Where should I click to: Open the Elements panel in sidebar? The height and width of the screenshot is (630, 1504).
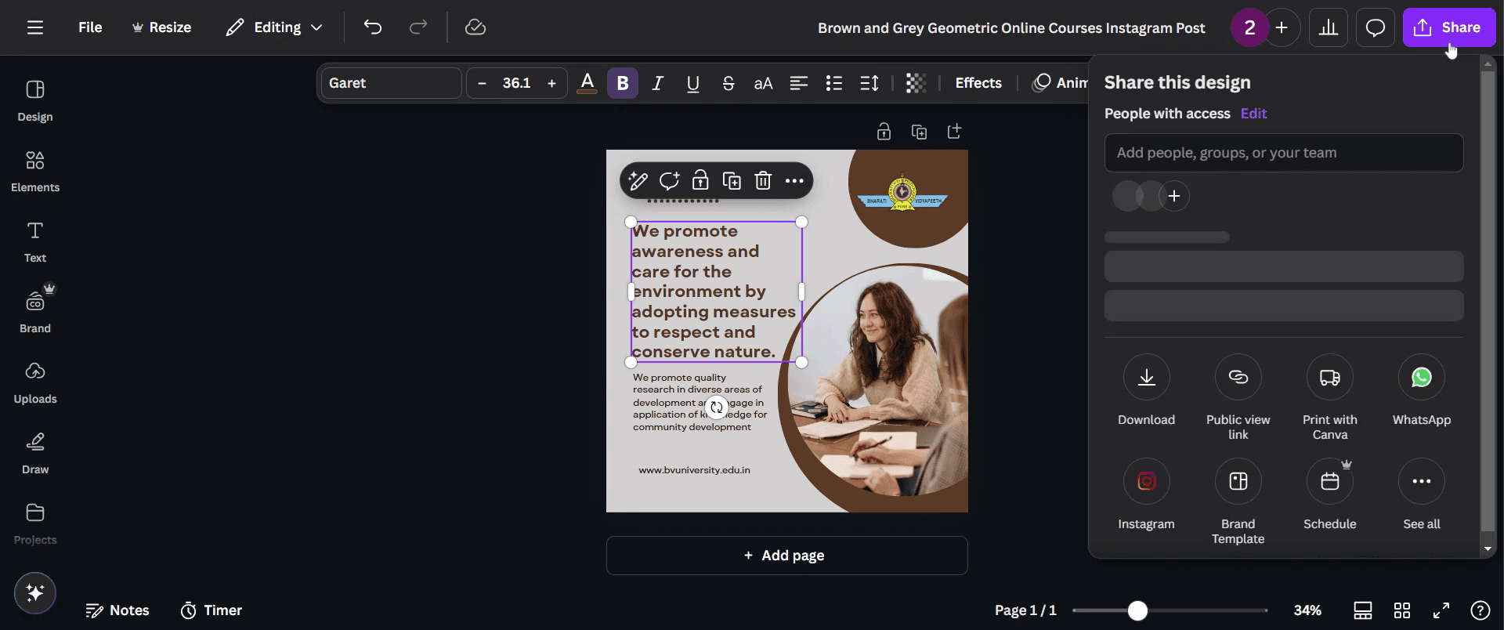coord(35,171)
